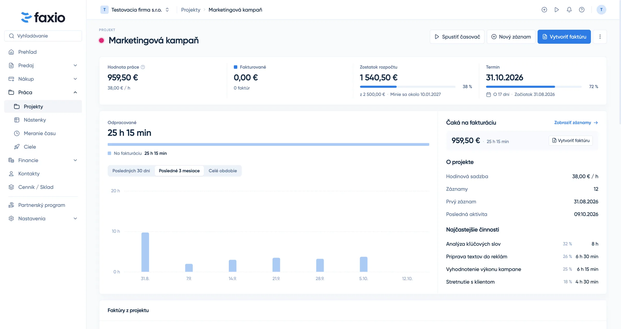Click the pink project color dot
Screen dimensions: 621x329
[x=101, y=40]
